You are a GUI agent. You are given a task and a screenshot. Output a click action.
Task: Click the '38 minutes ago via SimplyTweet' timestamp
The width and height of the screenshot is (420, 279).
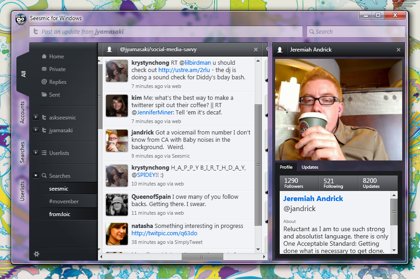(167, 242)
